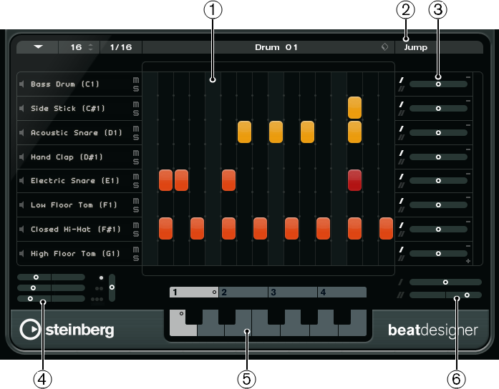This screenshot has height=389, width=499.
Task: Remove Bass Drum lane with minus icon
Action: tap(468, 77)
